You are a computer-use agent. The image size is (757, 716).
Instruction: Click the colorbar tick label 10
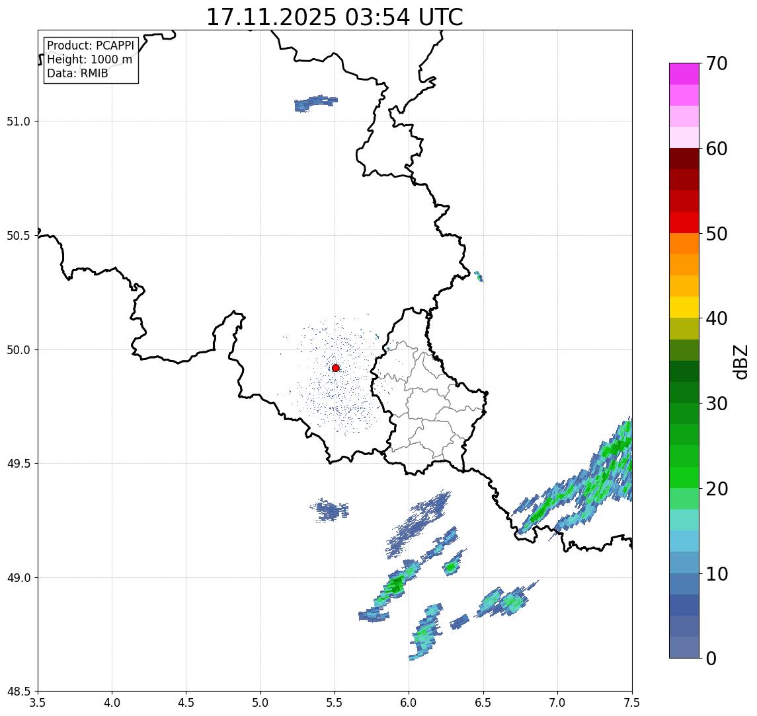(717, 573)
